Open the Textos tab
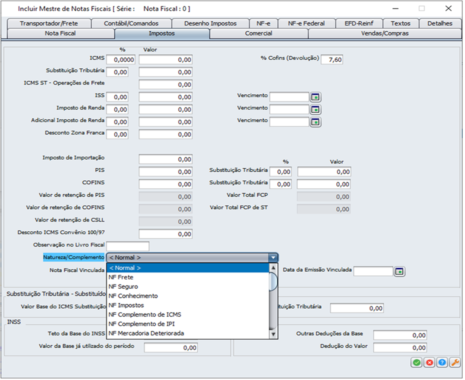Image resolution: width=465 pixels, height=380 pixels. [x=400, y=23]
